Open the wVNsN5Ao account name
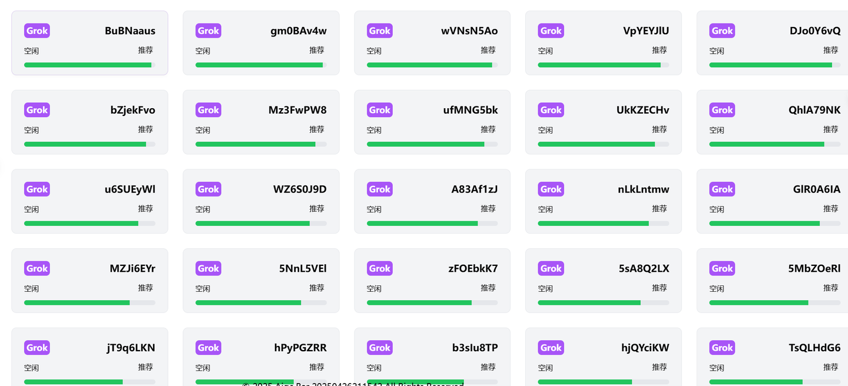 point(469,31)
